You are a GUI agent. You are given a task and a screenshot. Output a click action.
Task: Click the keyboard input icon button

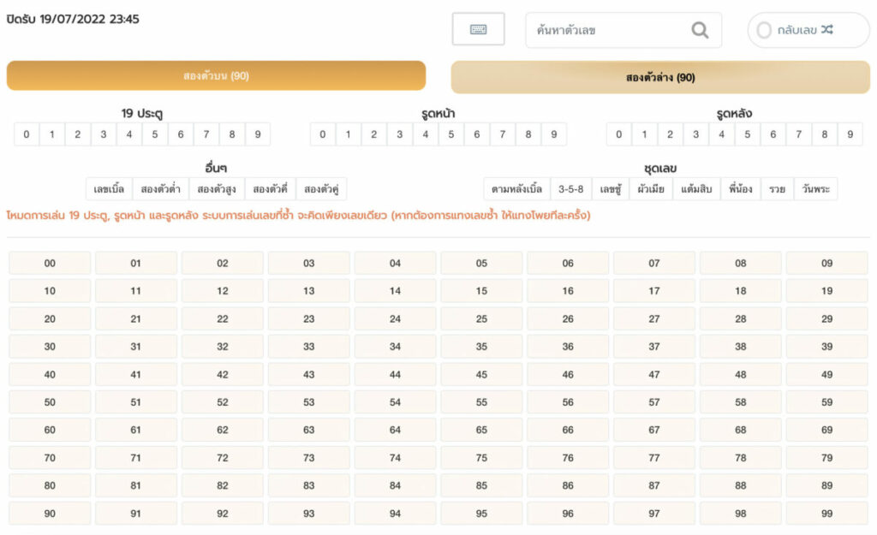click(x=478, y=30)
